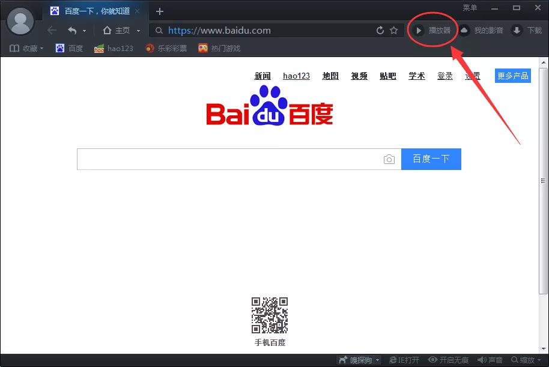Open the 下载 downloads button
This screenshot has width=549, height=367.
tap(527, 31)
